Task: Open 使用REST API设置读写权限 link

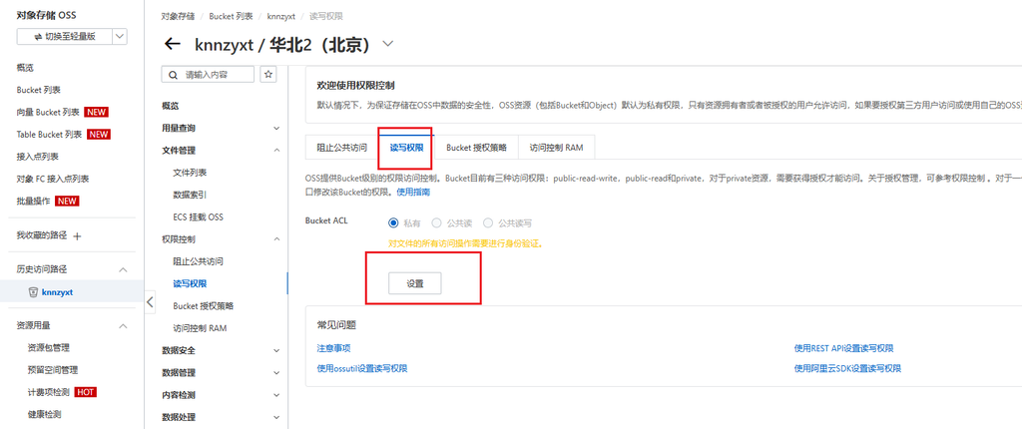Action: (843, 348)
